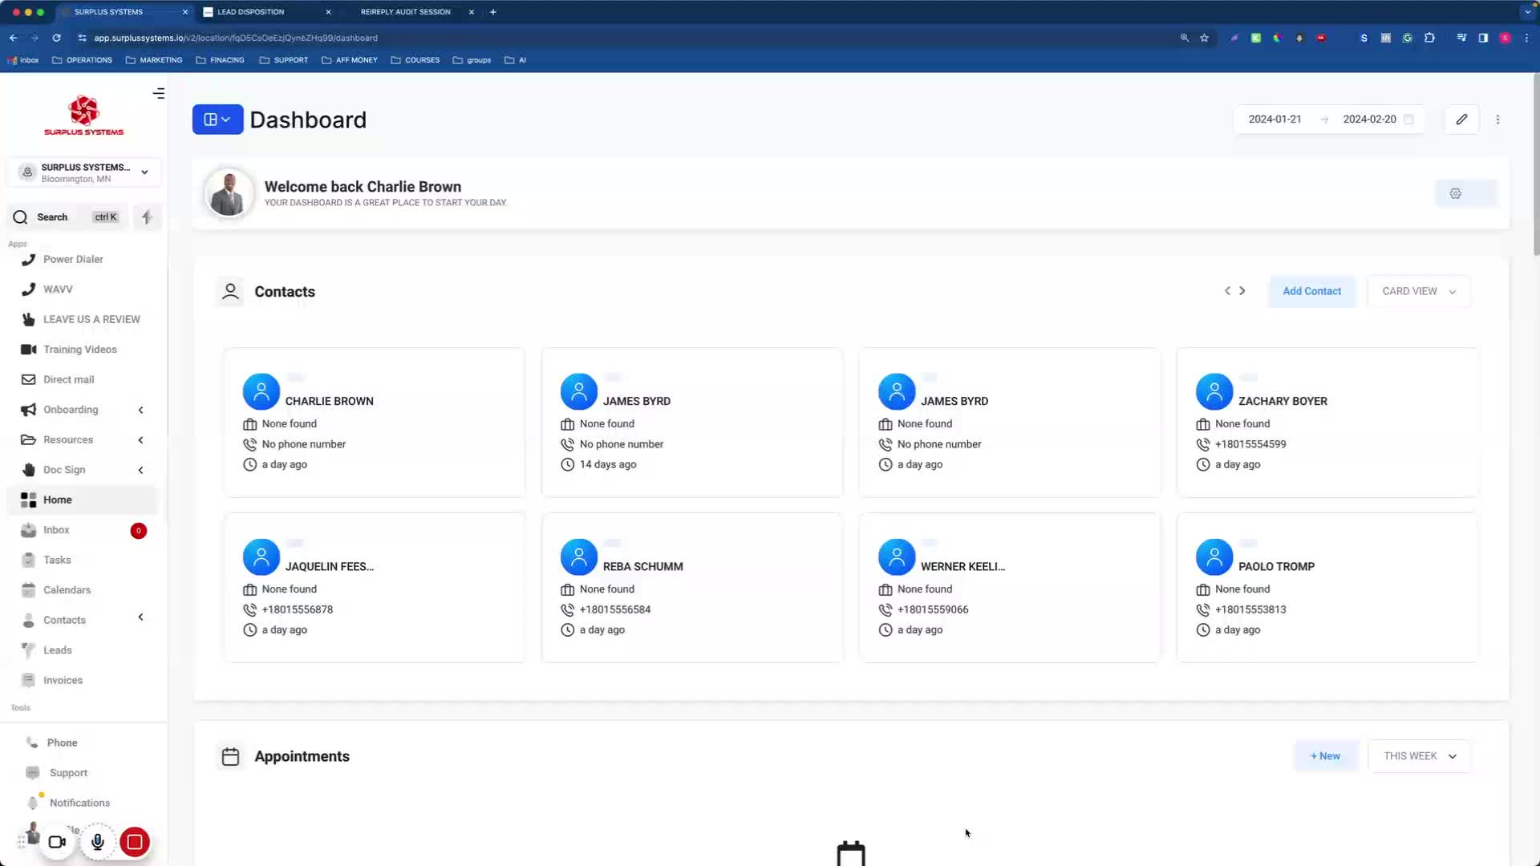Click the + New appointment button
The width and height of the screenshot is (1540, 866).
(x=1325, y=756)
